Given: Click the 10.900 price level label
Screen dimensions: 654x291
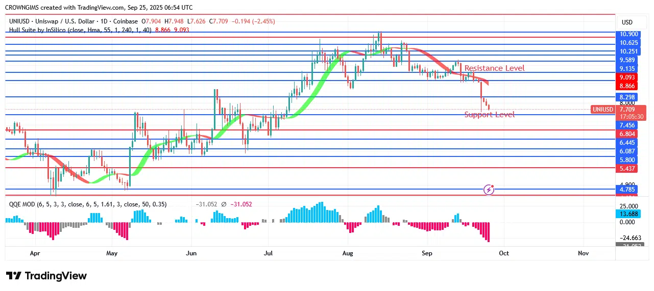Looking at the screenshot, I should [628, 34].
